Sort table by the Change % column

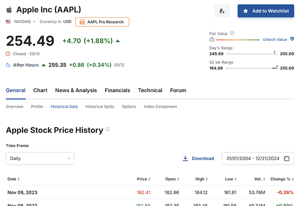[x=282, y=179]
